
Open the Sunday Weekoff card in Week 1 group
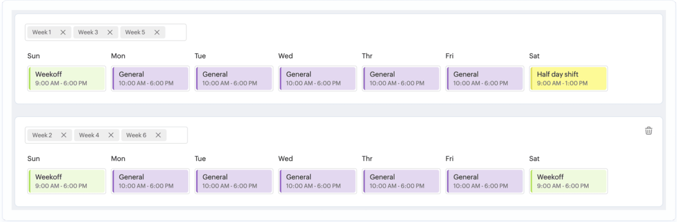tap(66, 78)
